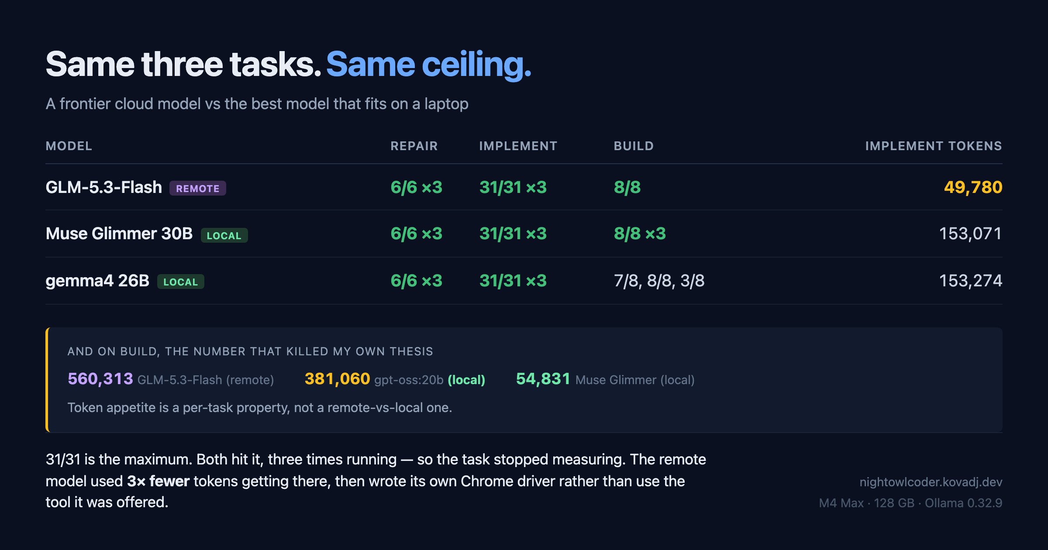Click the 31/31 ×3 implement score for Muse Glimmer
Screen dimensions: 1048x550
pos(513,234)
